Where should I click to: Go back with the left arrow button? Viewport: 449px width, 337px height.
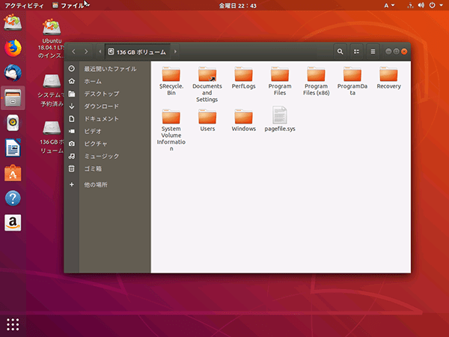coord(73,52)
